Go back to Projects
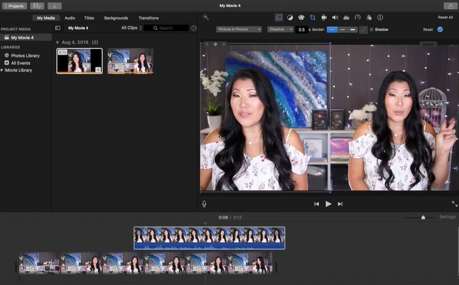Screen dimensions: 459x285 tap(14, 6)
